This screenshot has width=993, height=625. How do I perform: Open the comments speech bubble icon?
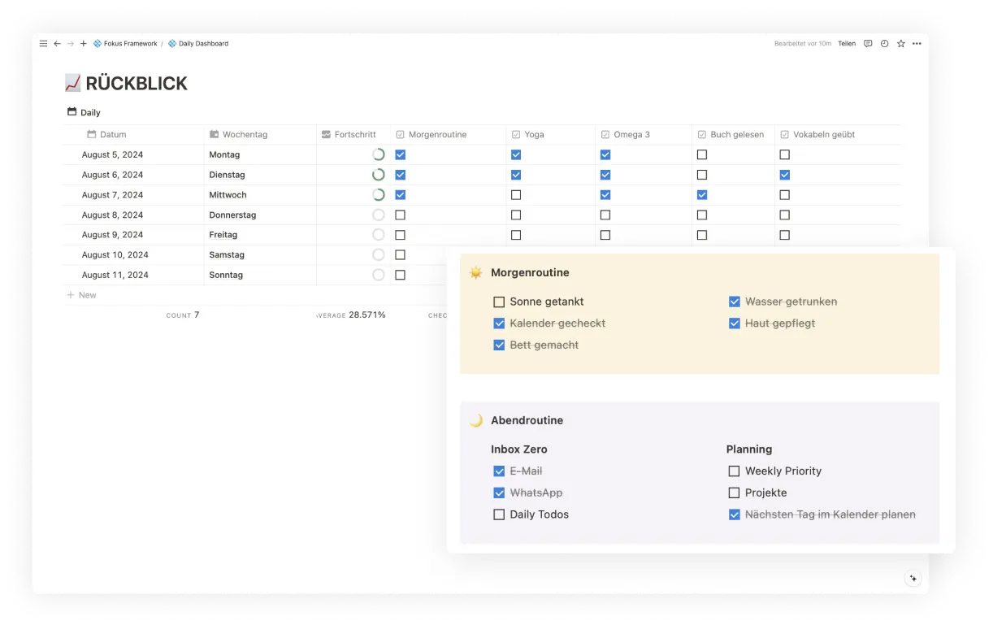pos(868,44)
